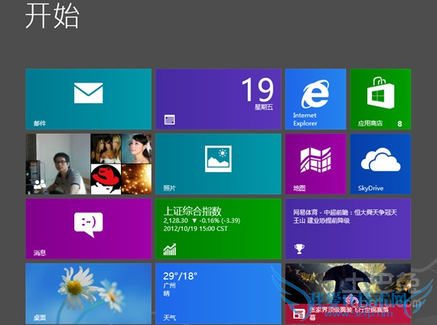
Task: Open the Messaging tile chat bubble icon
Action: tap(88, 225)
